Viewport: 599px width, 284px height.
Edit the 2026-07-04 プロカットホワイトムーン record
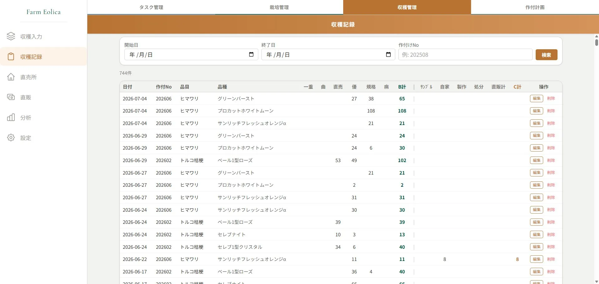537,111
